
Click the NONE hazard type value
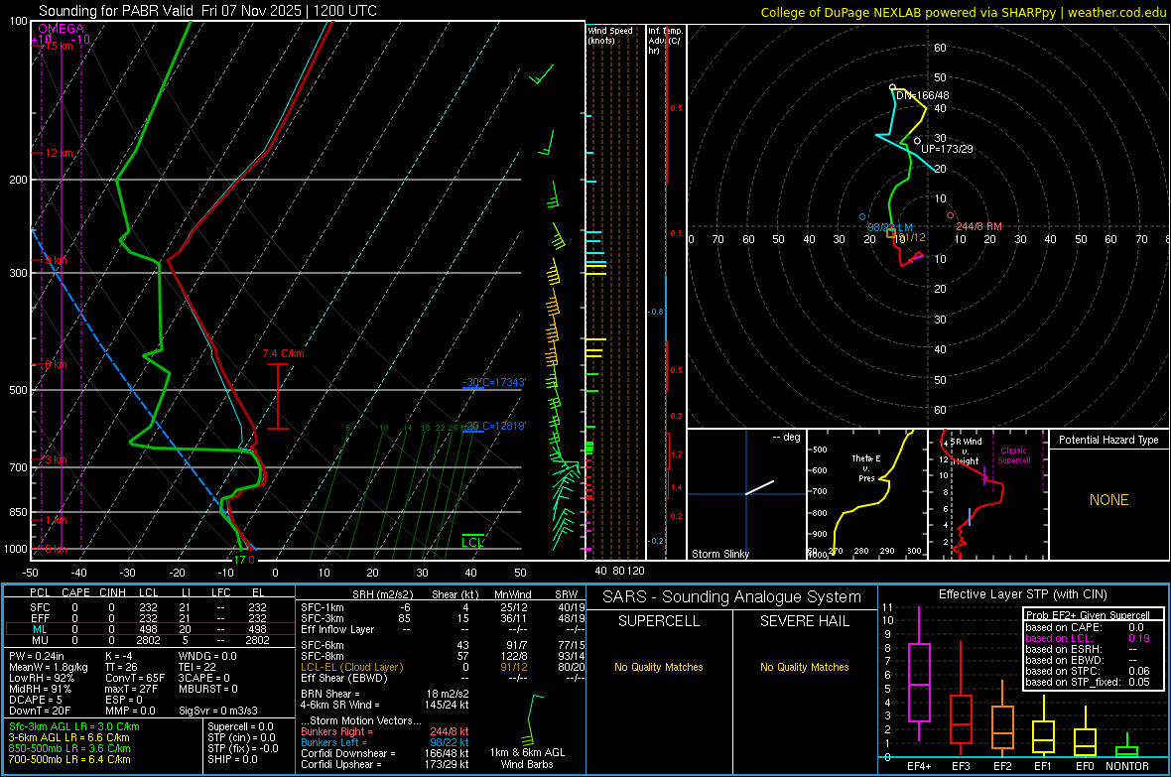coord(1108,500)
